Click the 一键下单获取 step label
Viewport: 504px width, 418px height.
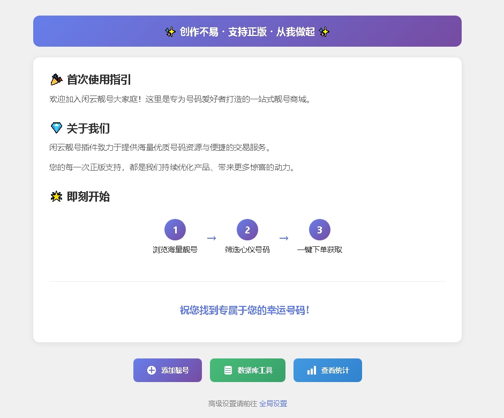320,250
